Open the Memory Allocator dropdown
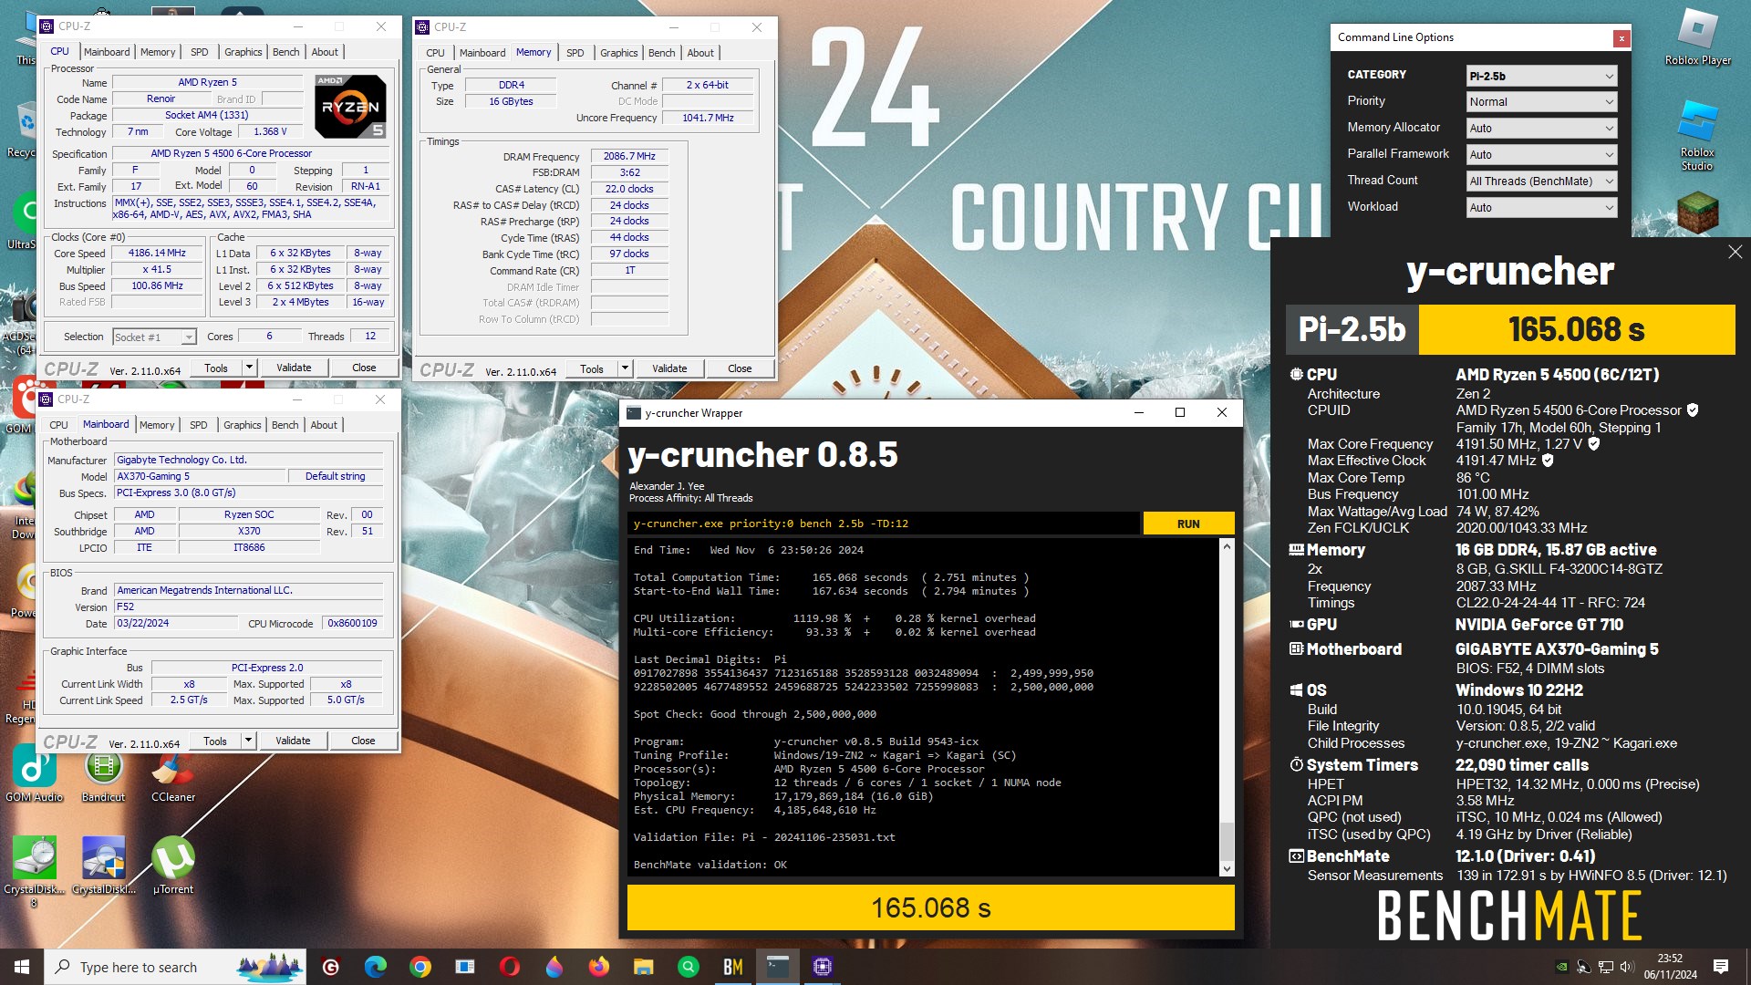 click(1541, 129)
